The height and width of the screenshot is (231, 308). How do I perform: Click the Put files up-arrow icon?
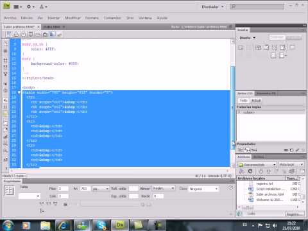(x=269, y=171)
